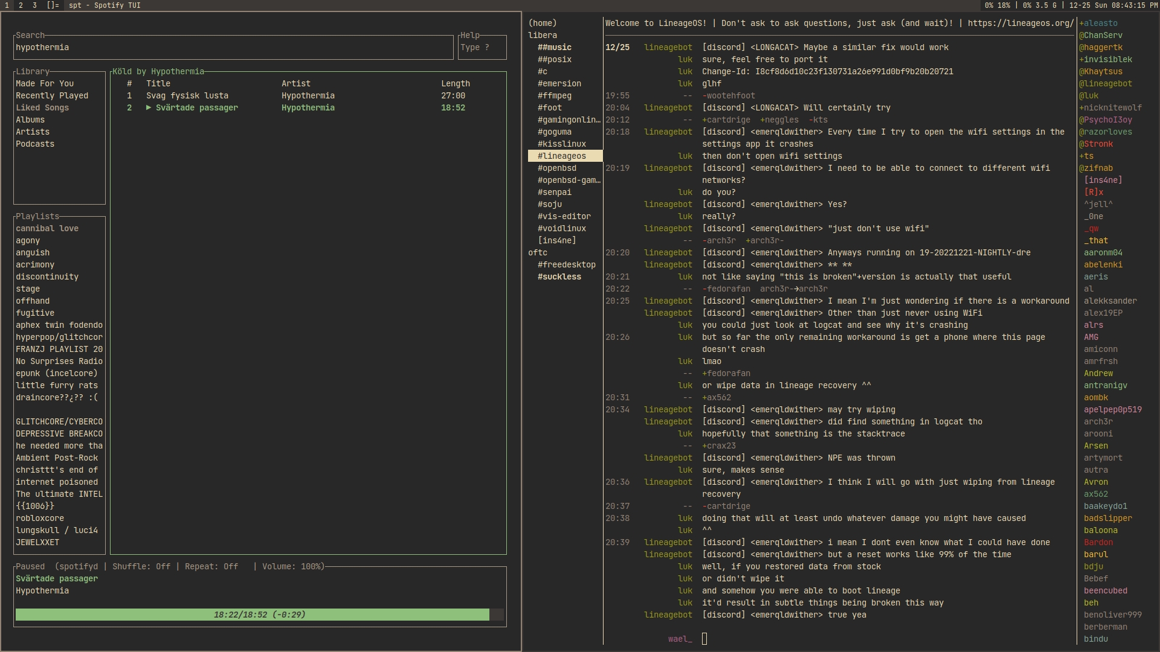Screen dimensions: 1160x652
Task: Select track Svärtade passager in album list
Action: 308,107
